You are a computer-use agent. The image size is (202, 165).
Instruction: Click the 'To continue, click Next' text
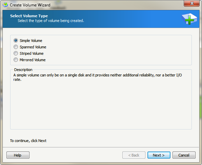point(28,141)
